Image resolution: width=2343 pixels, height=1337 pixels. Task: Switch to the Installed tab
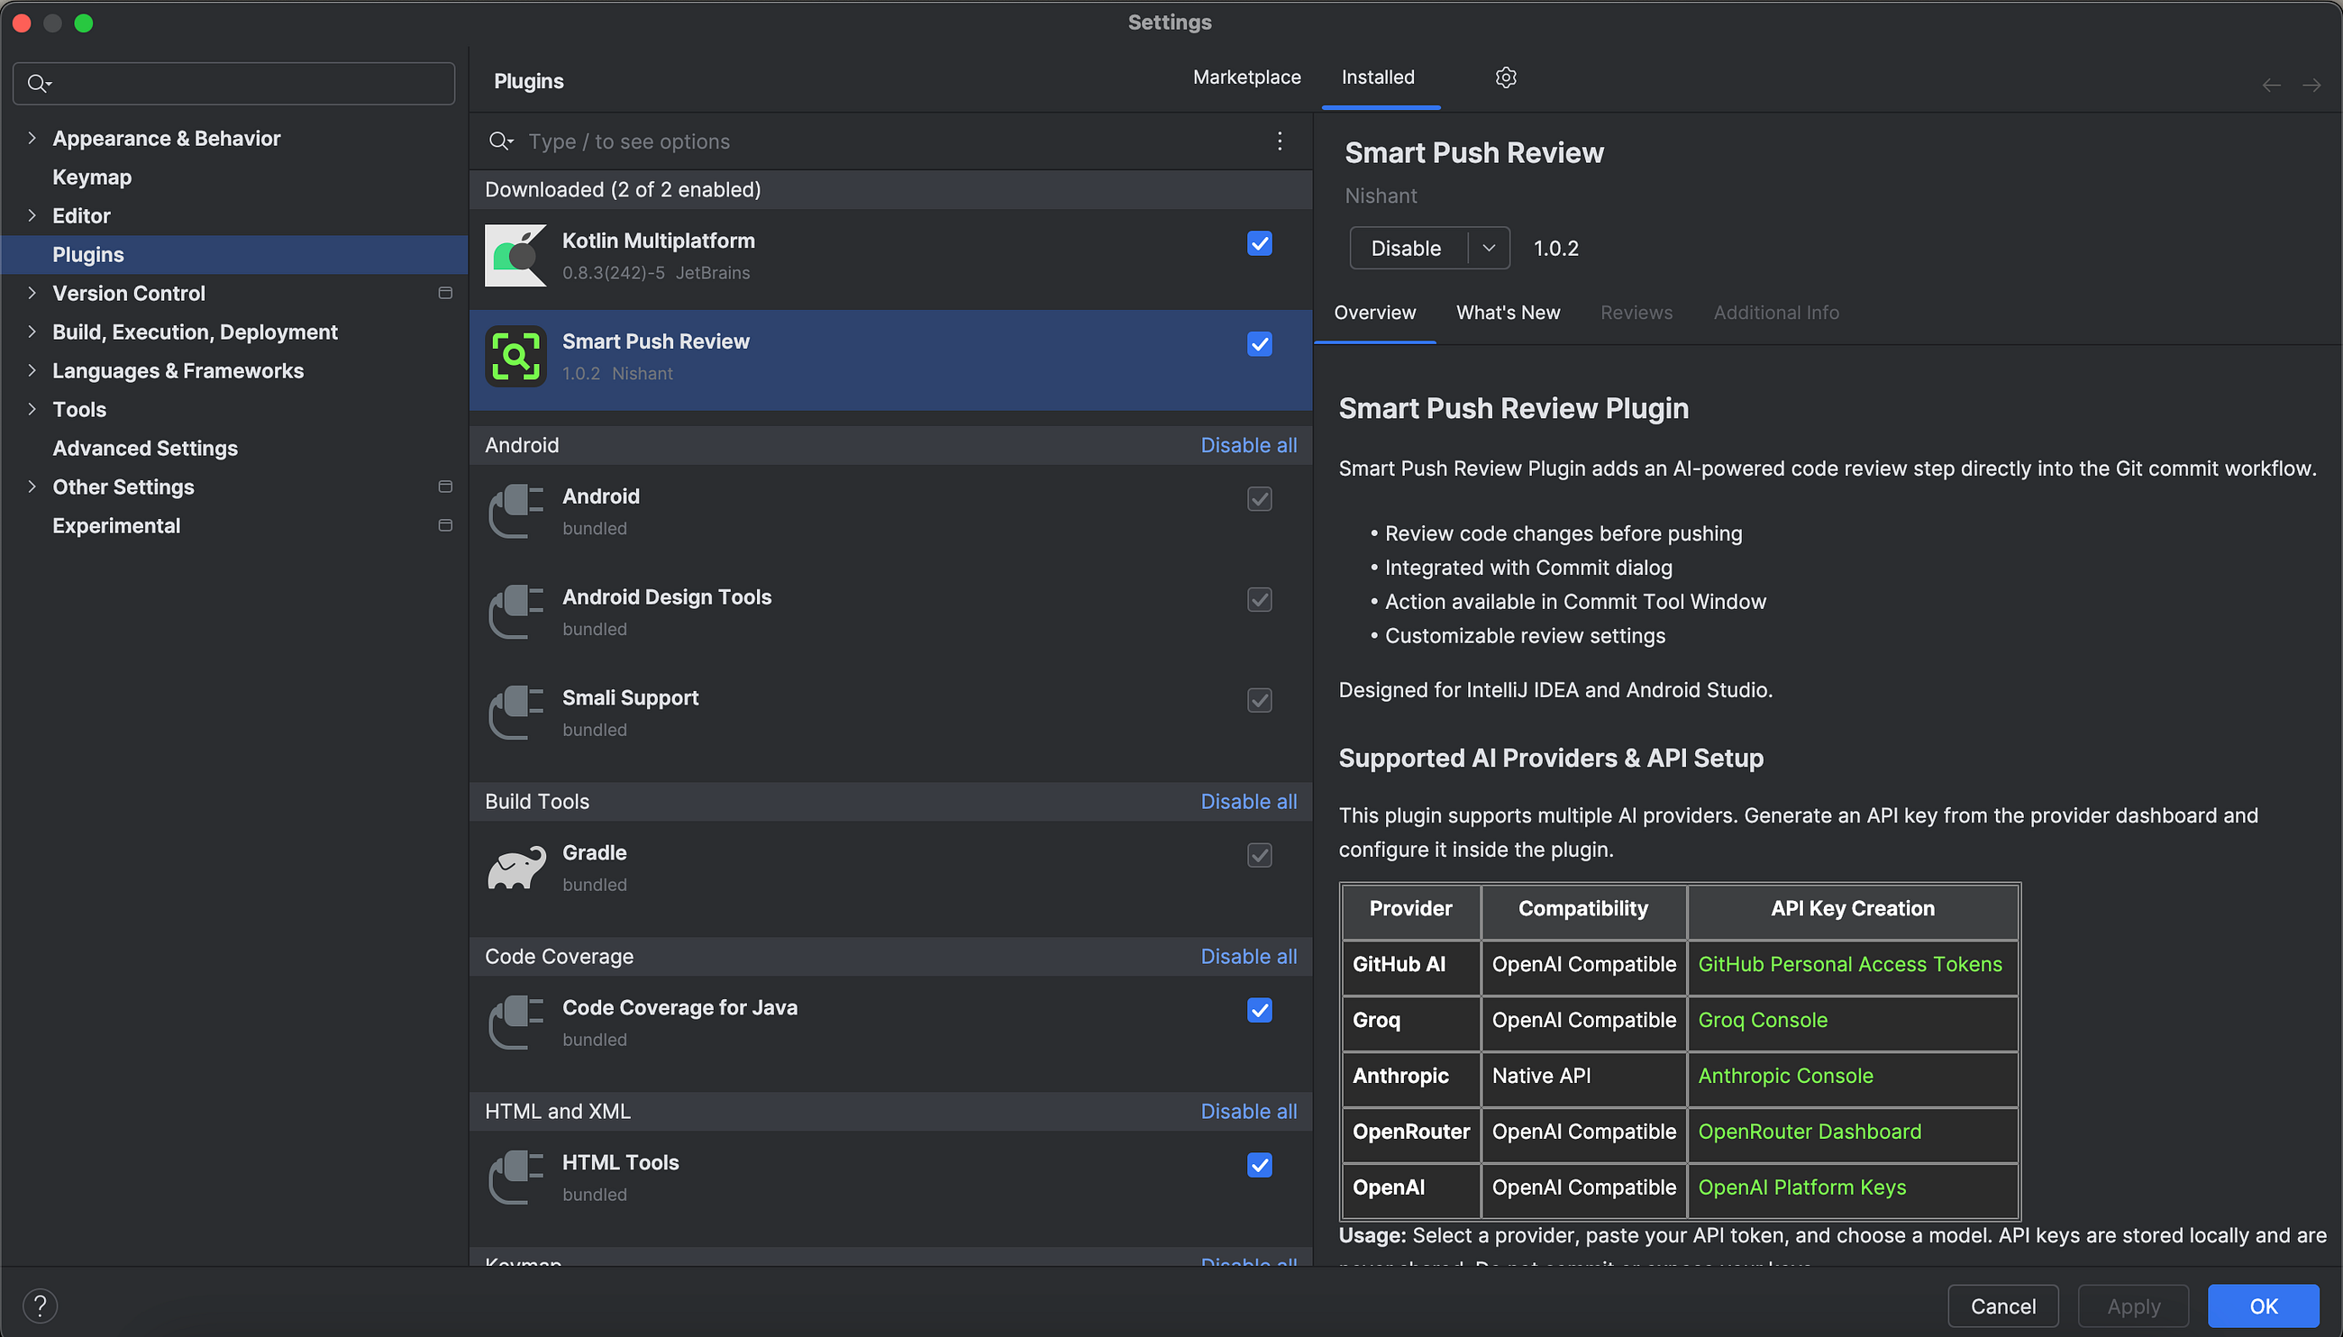point(1378,77)
